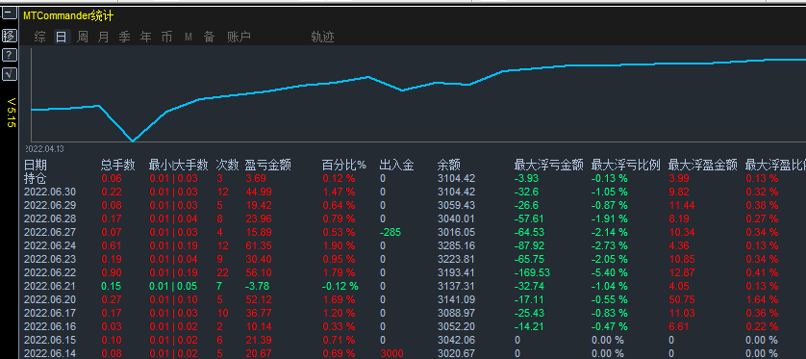The image size is (806, 359).
Task: Collapse the panel with the minus icon
Action: pyautogui.click(x=10, y=13)
